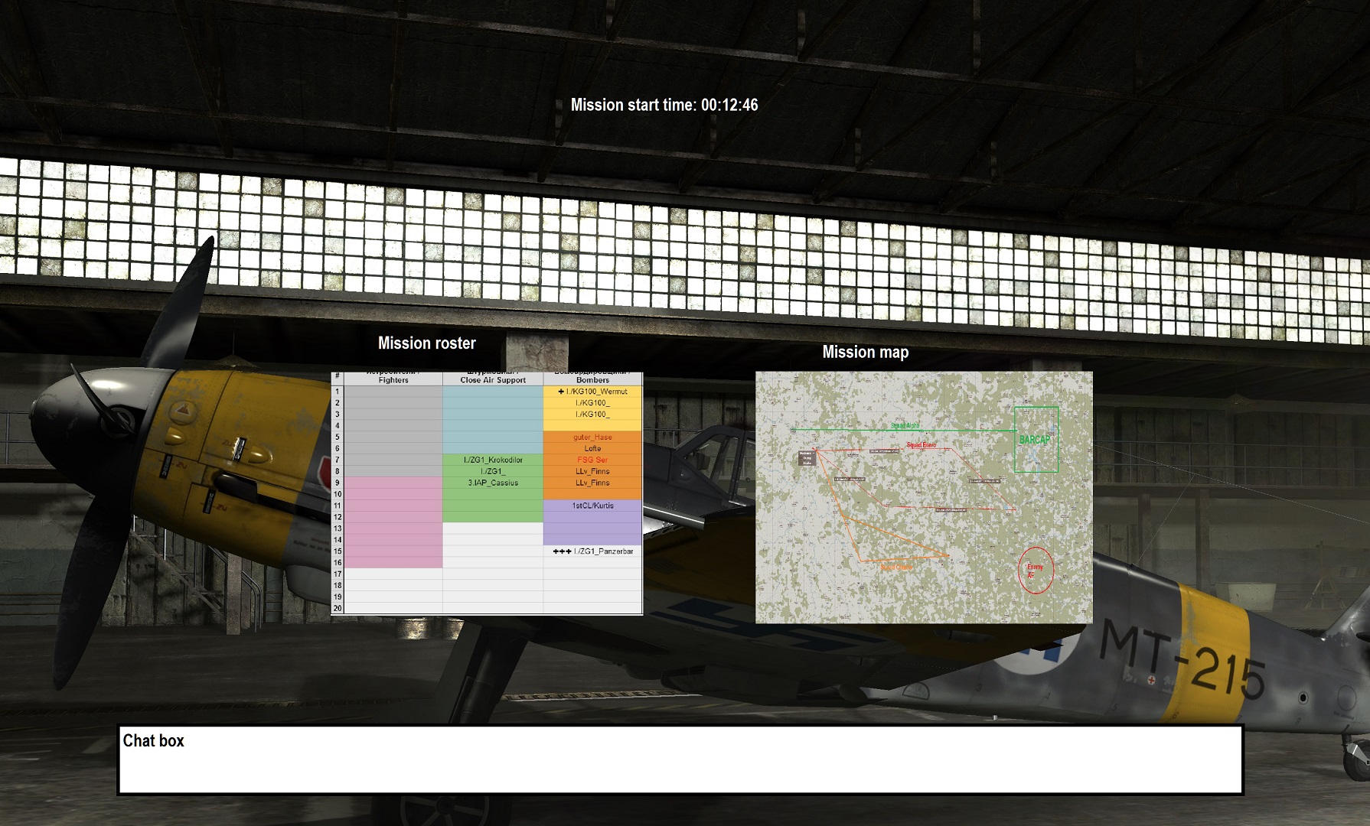The image size is (1370, 826).
Task: Select the Close Air Support column header
Action: click(493, 379)
